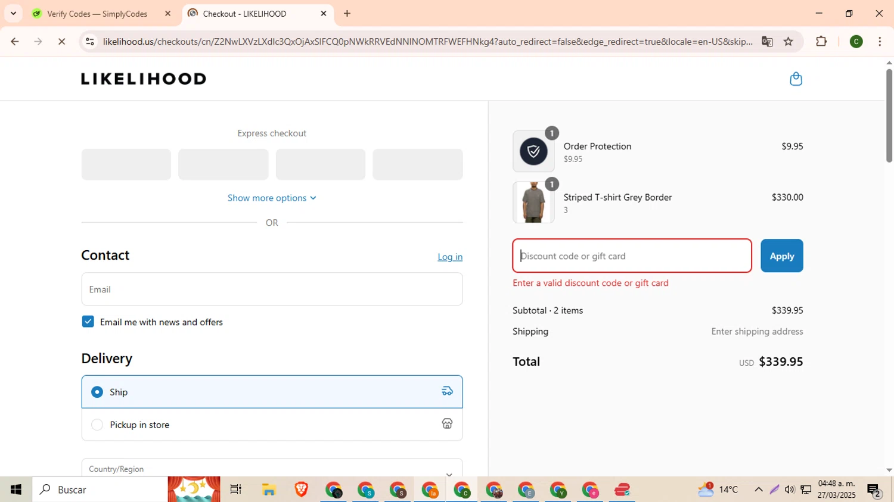Open Chrome profile avatar C
894x502 pixels.
pyautogui.click(x=856, y=42)
